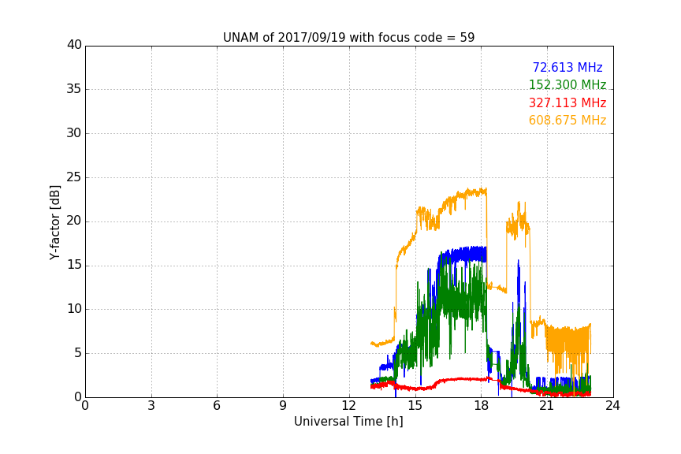The width and height of the screenshot is (681, 454).
Task: Click the x-axis tick label 9
Action: [x=283, y=406]
